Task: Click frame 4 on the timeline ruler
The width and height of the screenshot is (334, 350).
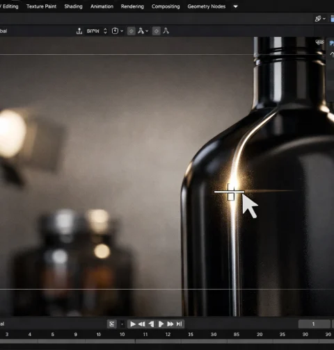Action: pyautogui.click(x=30, y=335)
